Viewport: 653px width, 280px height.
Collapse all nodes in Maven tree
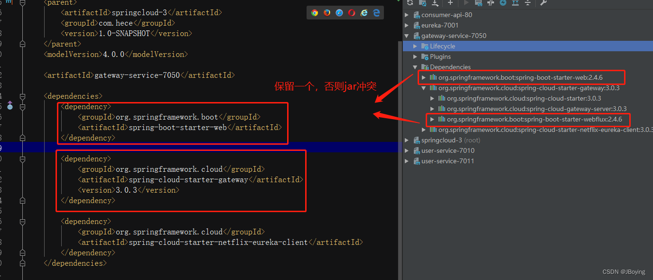tap(527, 2)
